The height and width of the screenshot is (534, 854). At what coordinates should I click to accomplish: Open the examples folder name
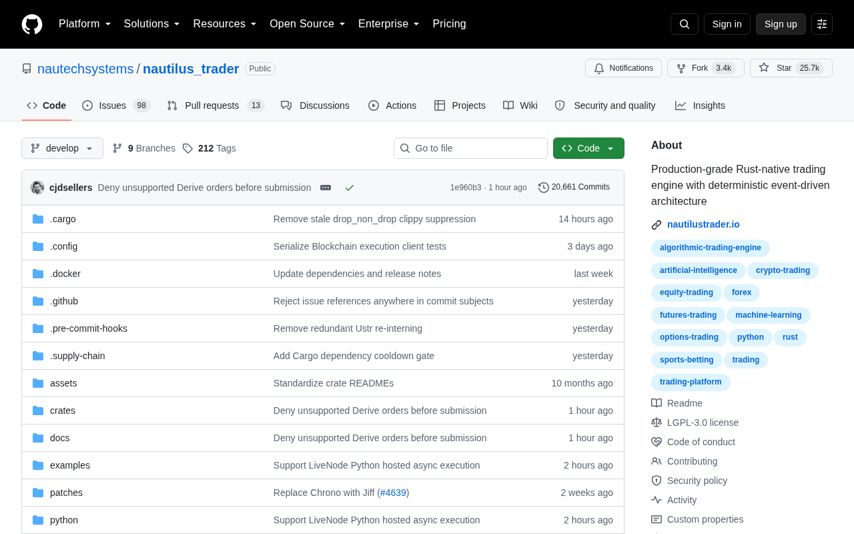tap(70, 465)
